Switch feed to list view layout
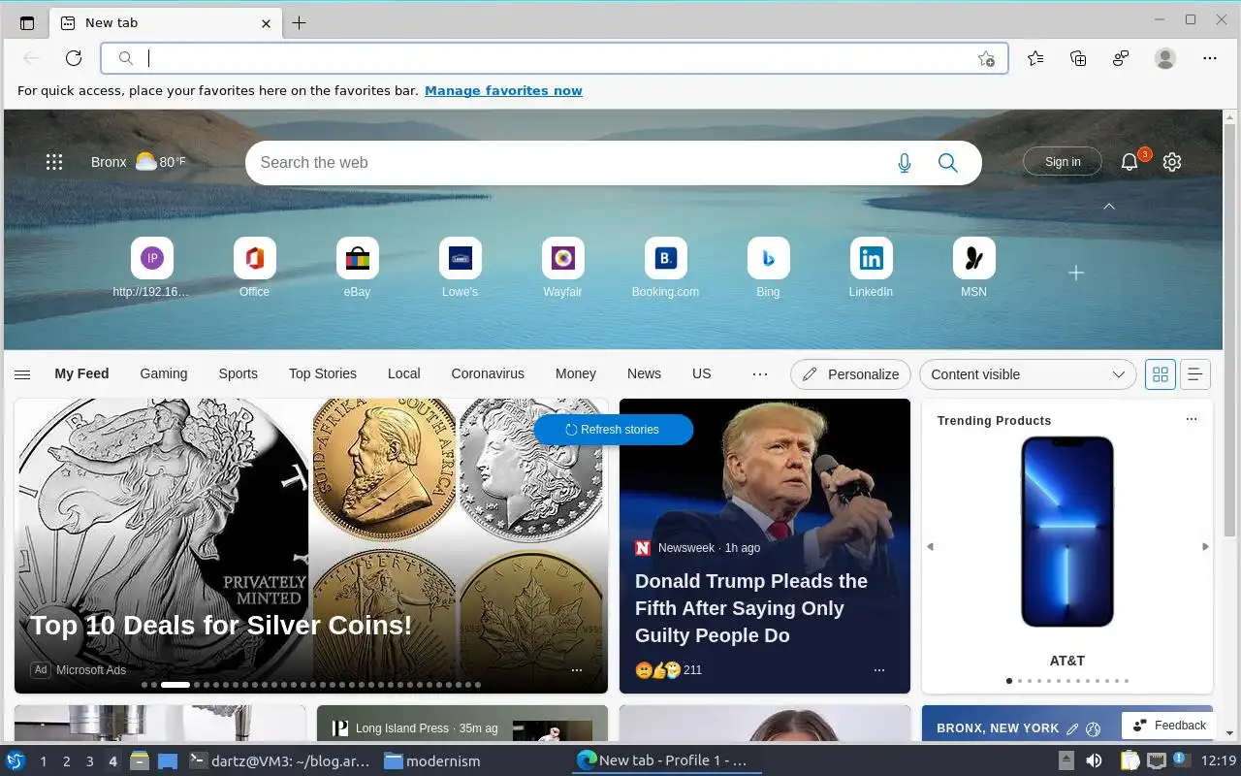This screenshot has width=1241, height=776. pyautogui.click(x=1194, y=374)
